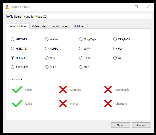Screen dimensions: 156x135
Task: Click the red X next to Subtitles feature
Action: point(63,89)
